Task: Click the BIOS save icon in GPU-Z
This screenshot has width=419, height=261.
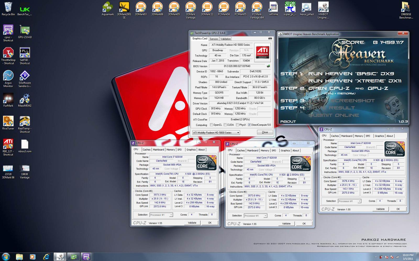Action: point(268,66)
